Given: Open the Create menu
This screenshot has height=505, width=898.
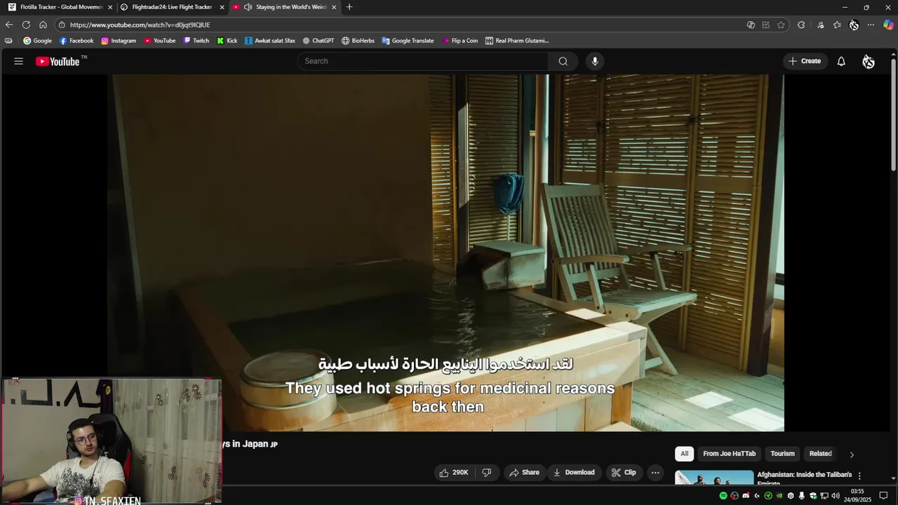Looking at the screenshot, I should 805,61.
